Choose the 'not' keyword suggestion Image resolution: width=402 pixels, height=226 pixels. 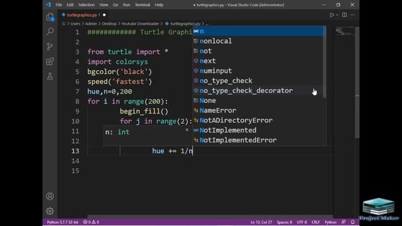point(258,51)
